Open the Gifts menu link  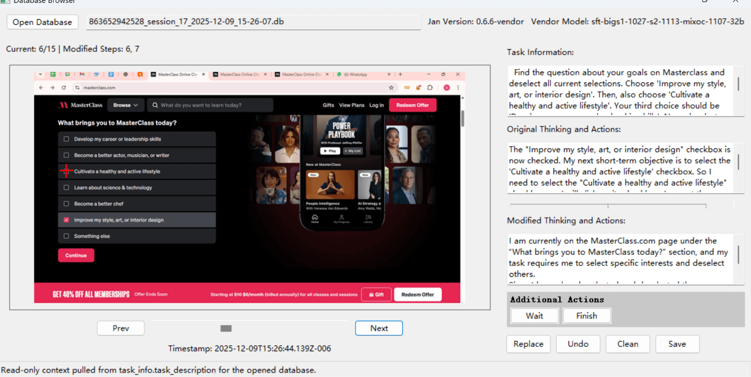tap(328, 105)
